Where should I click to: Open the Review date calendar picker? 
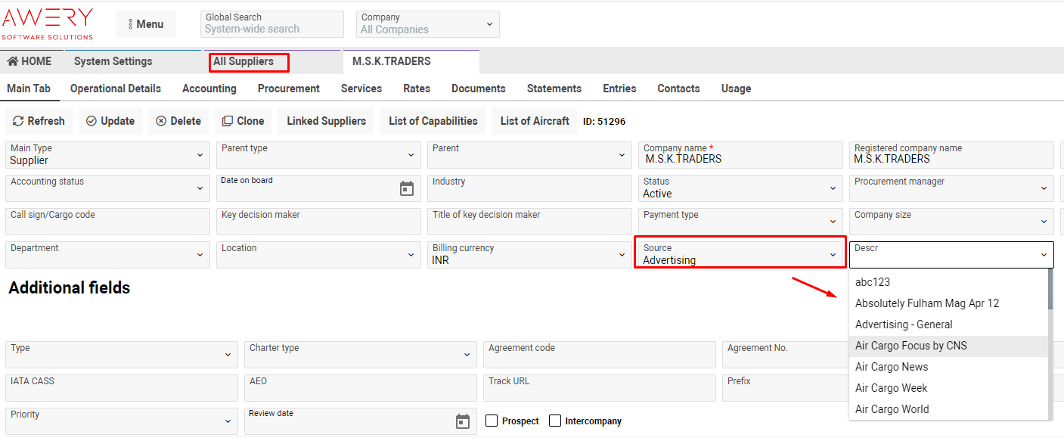click(463, 421)
